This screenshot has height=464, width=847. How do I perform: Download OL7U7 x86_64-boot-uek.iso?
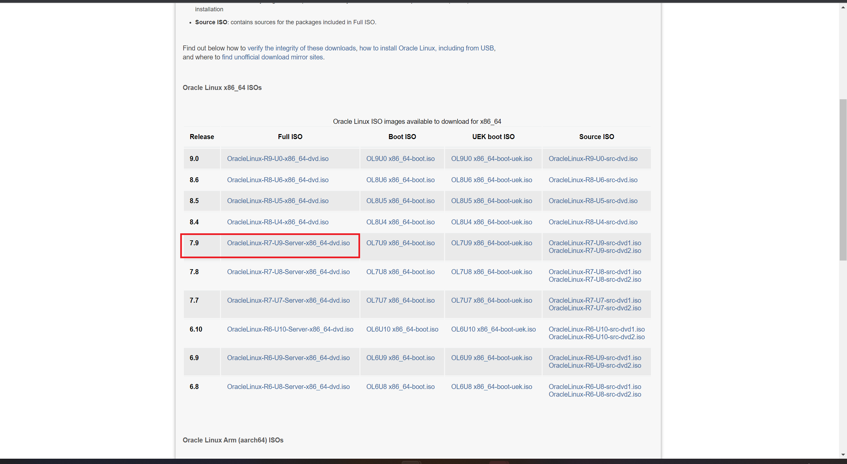[x=491, y=300]
